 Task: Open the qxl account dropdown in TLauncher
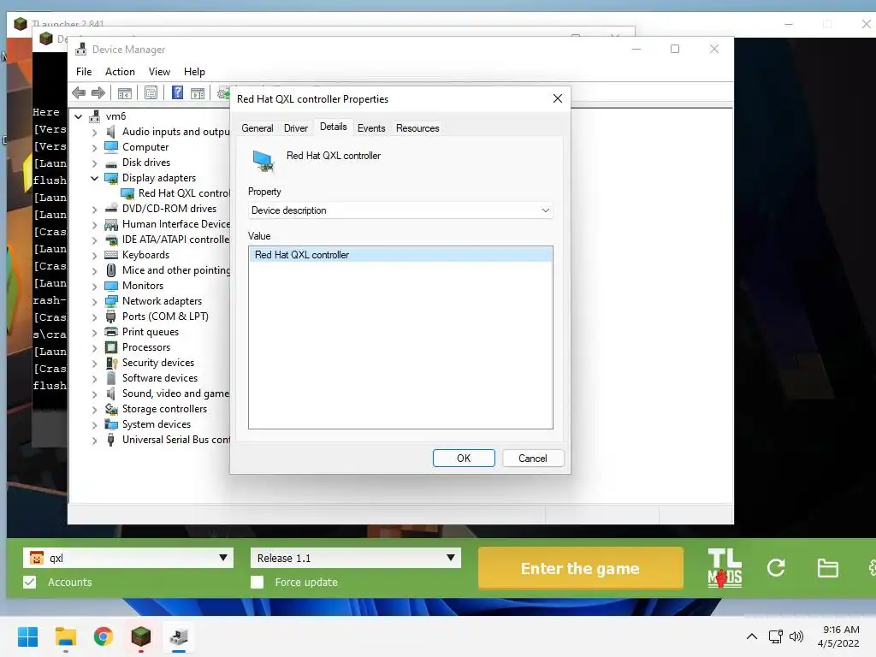(x=128, y=558)
